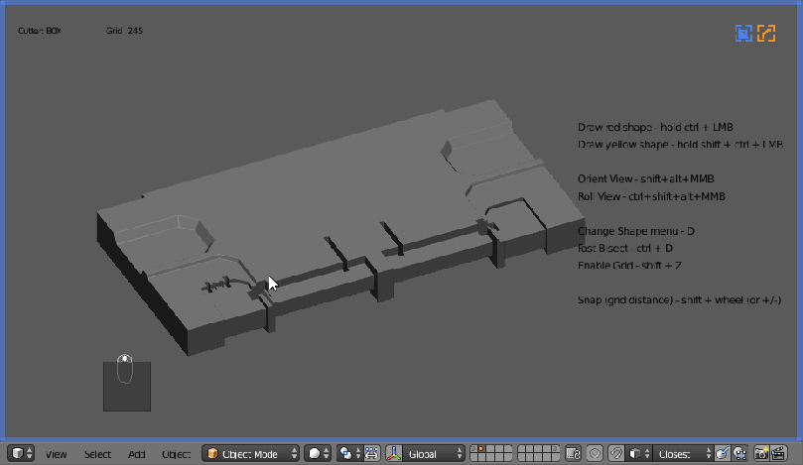
Task: Open the View menu
Action: tap(56, 454)
